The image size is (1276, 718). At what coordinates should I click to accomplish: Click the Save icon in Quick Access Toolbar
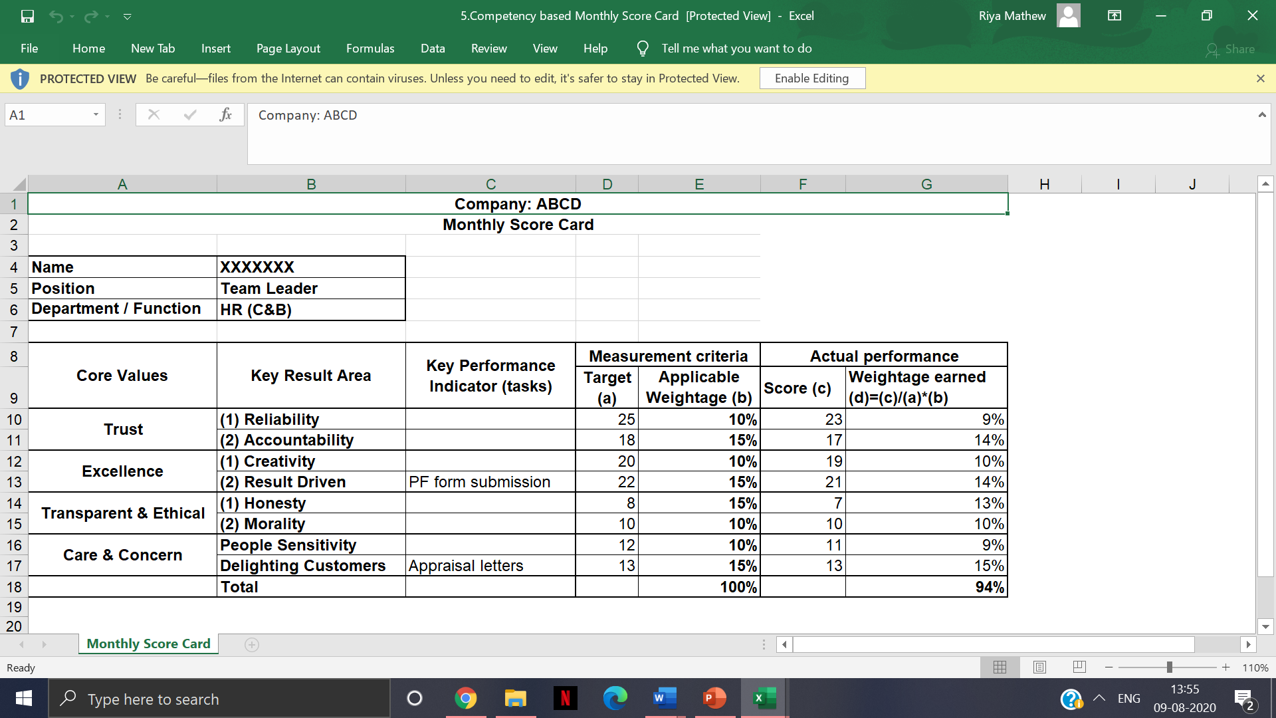pos(27,15)
